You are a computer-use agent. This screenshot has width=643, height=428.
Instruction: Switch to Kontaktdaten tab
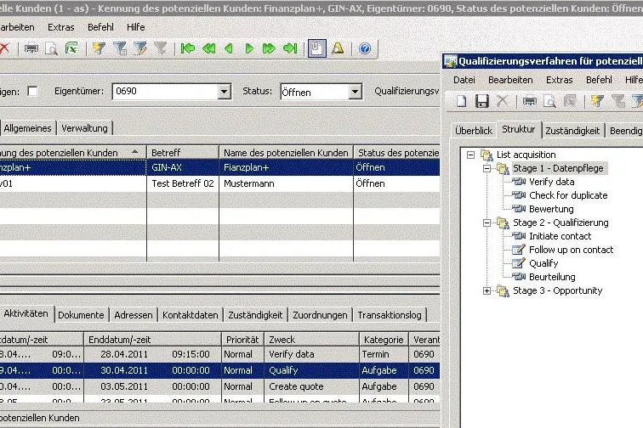point(191,315)
